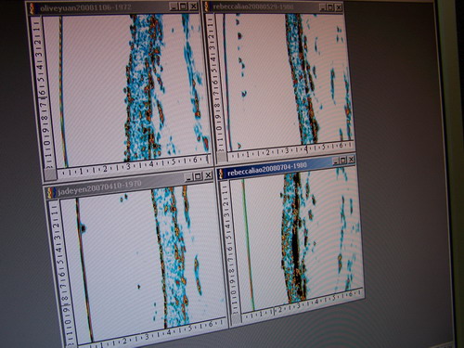Click the oliveyuan20081106-1972 window's title icon
Screen dimensions: 464x348
(x=32, y=8)
